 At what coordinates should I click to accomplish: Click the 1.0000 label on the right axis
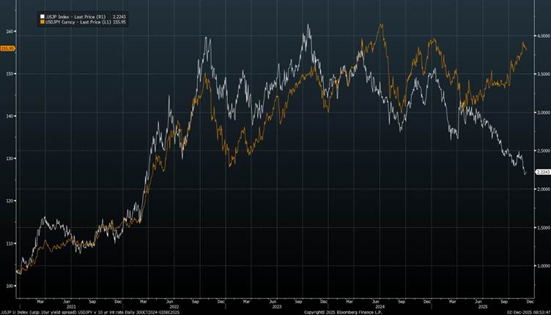(543, 266)
